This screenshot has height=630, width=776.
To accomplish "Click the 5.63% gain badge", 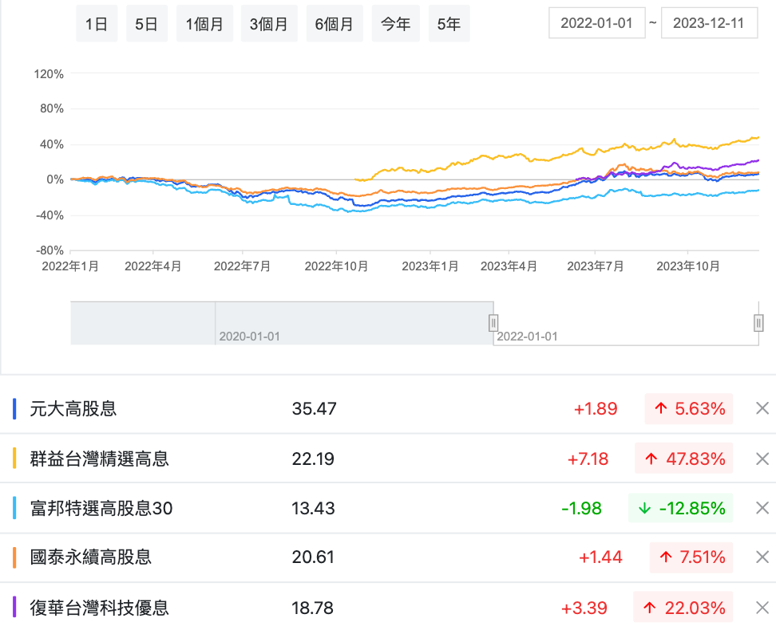I will pos(689,408).
